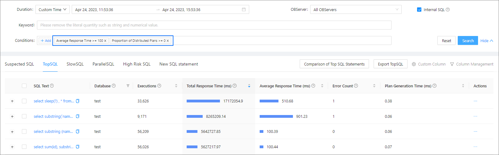
Task: Open the High Risk SQL tab
Action: 137,64
